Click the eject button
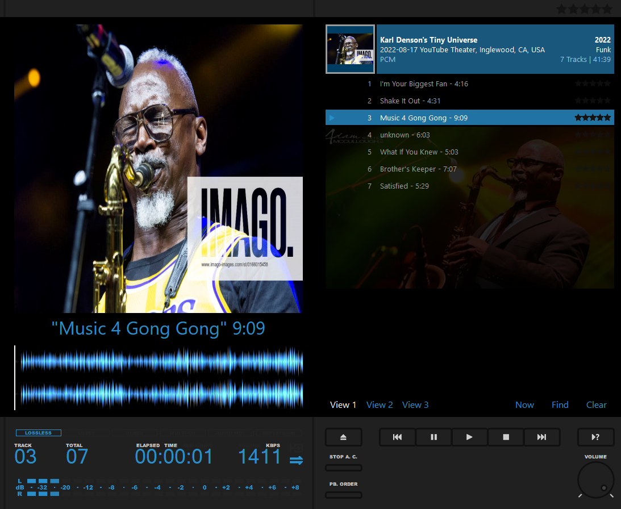The height and width of the screenshot is (509, 621). point(343,437)
